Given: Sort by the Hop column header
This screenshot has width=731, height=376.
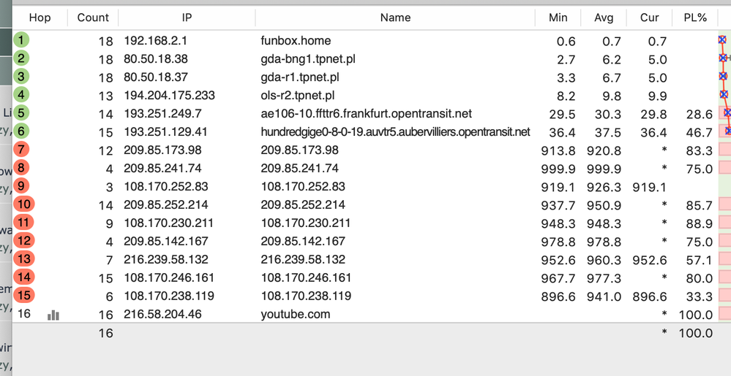Looking at the screenshot, I should click(x=40, y=18).
